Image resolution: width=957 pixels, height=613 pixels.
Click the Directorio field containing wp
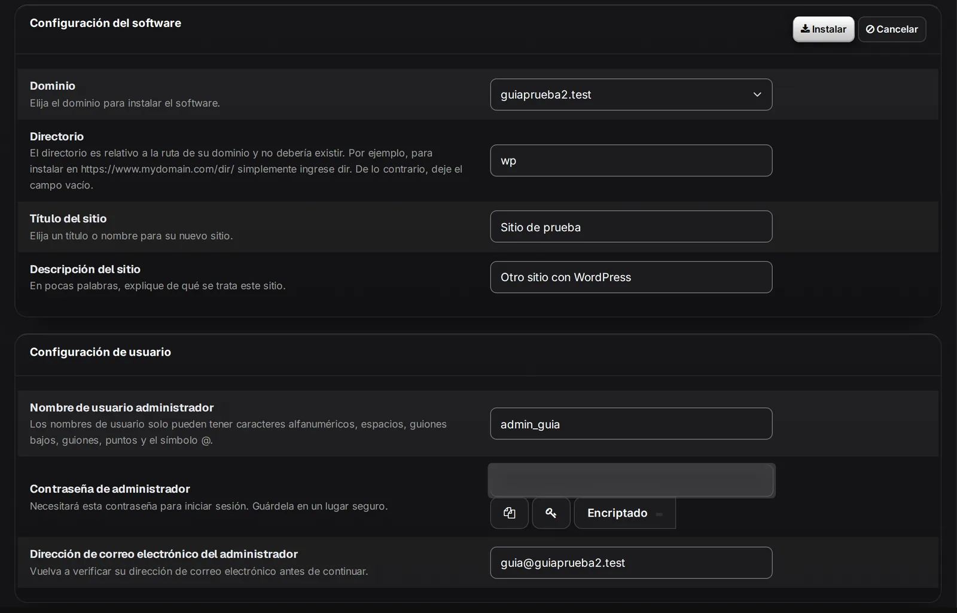pyautogui.click(x=631, y=160)
